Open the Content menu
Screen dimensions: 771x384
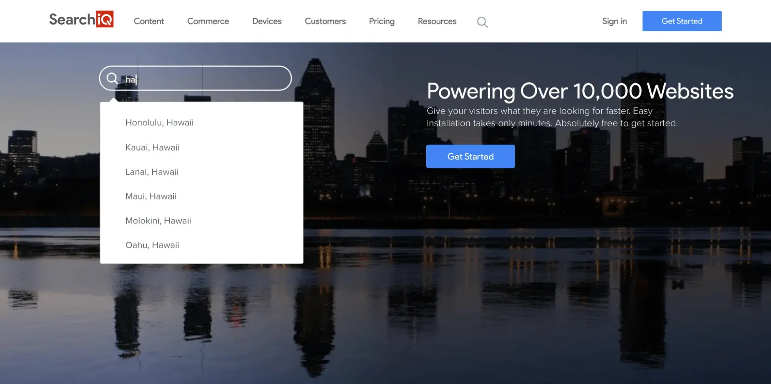pos(148,21)
